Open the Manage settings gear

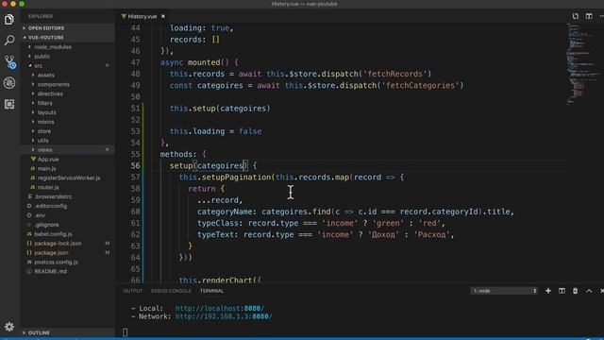(9, 327)
